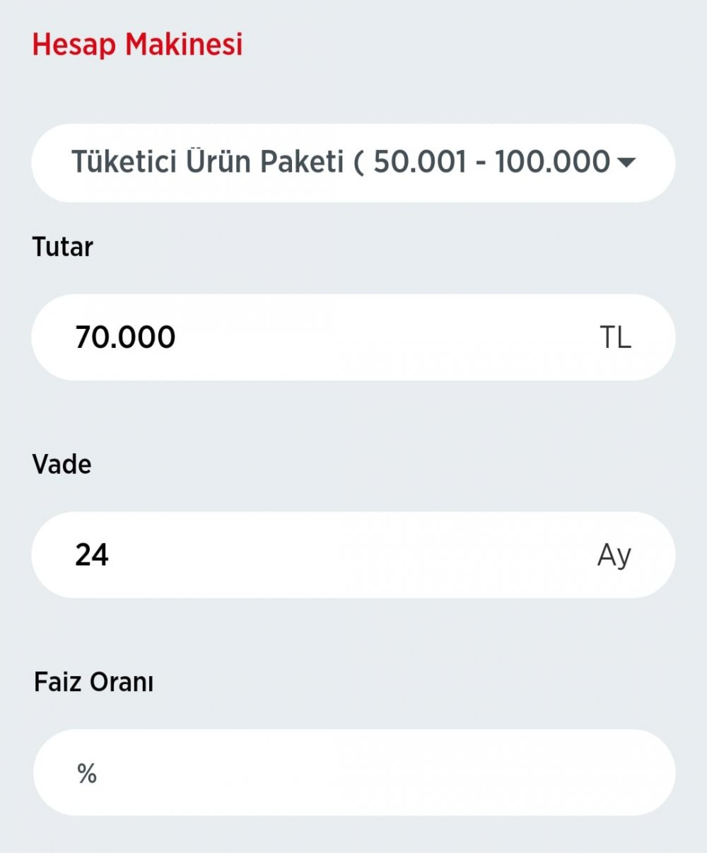
Task: Focus the empty Faiz Oranı field
Action: click(x=353, y=772)
